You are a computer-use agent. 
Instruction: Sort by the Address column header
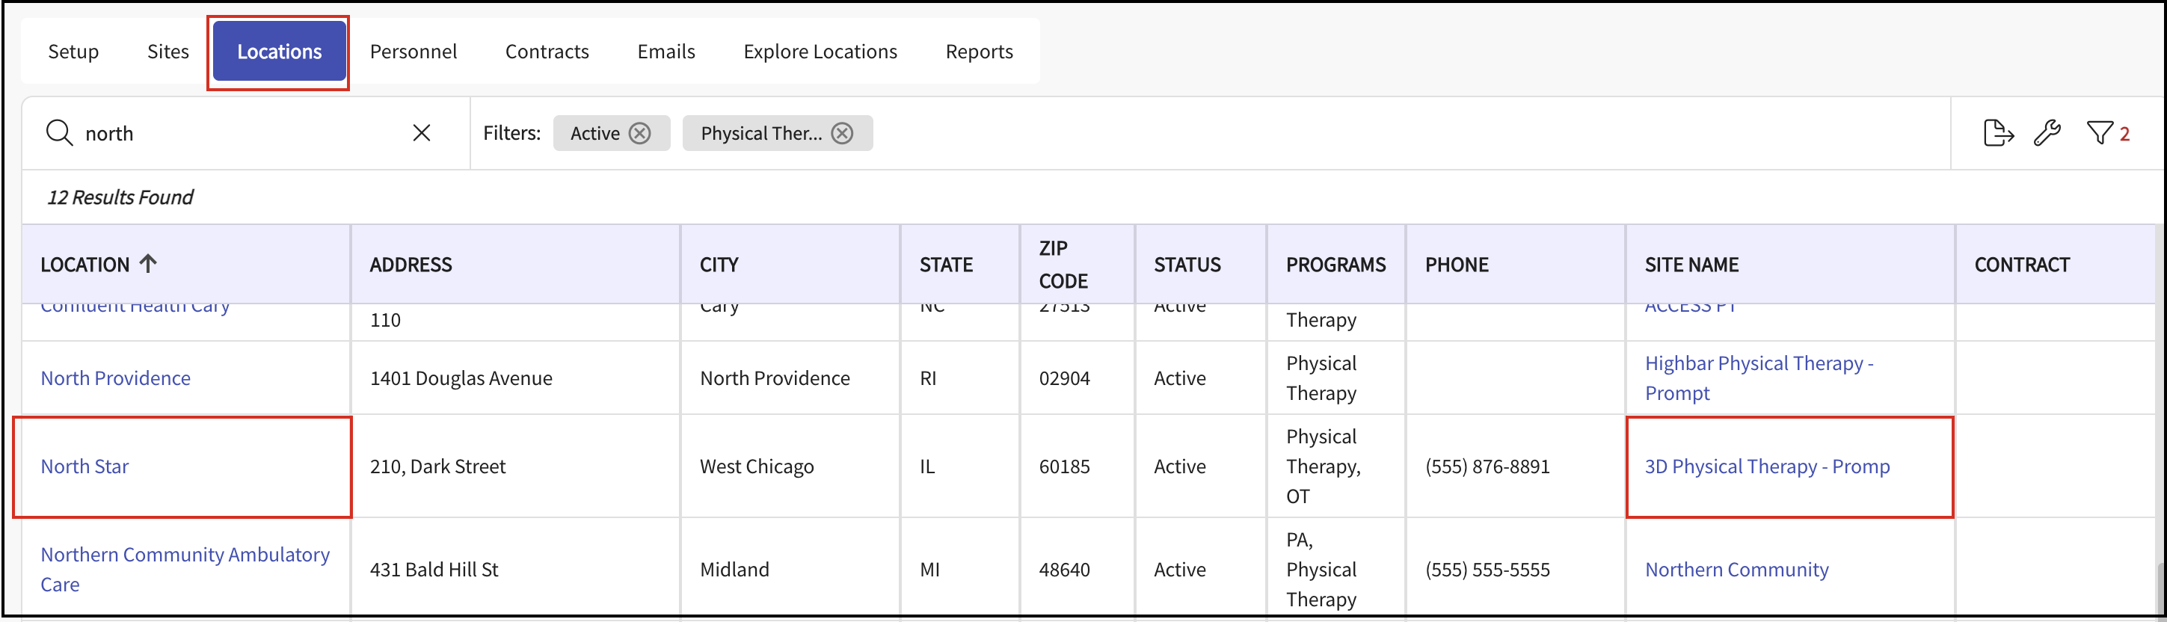point(411,264)
